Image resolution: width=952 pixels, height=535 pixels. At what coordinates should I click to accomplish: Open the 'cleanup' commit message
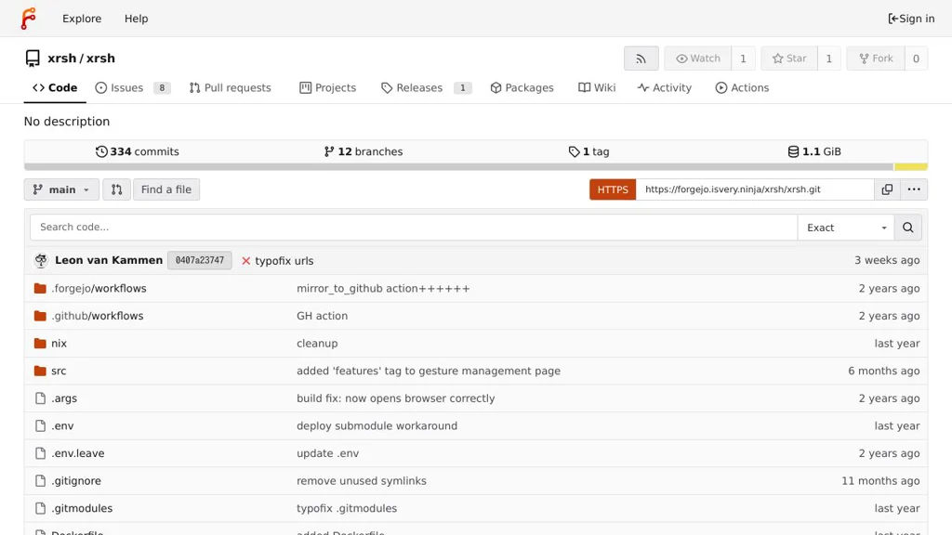tap(317, 344)
